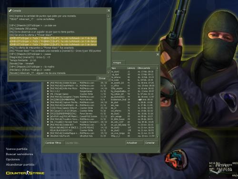Click the shield icon next to UltraShot Vida Fun #1
This screenshot has width=238, height=179.
tap(48, 136)
